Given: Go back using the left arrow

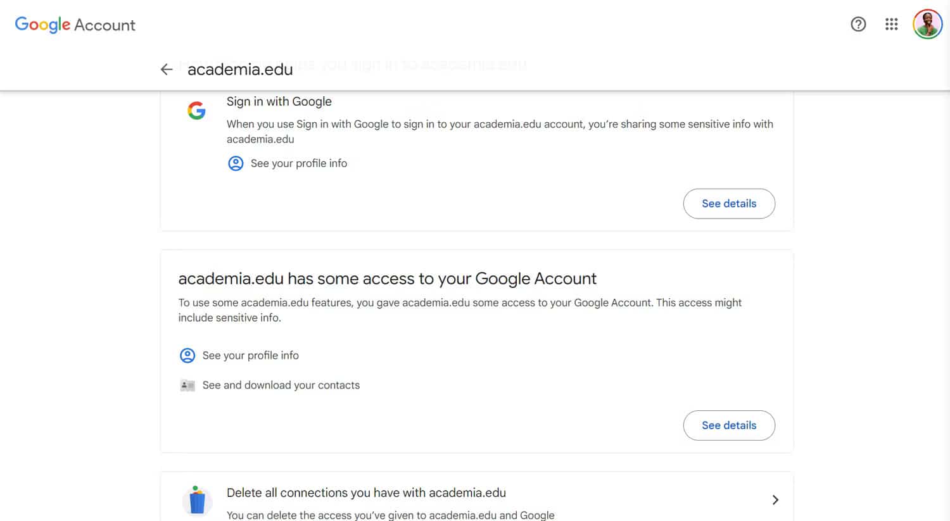Looking at the screenshot, I should tap(167, 70).
